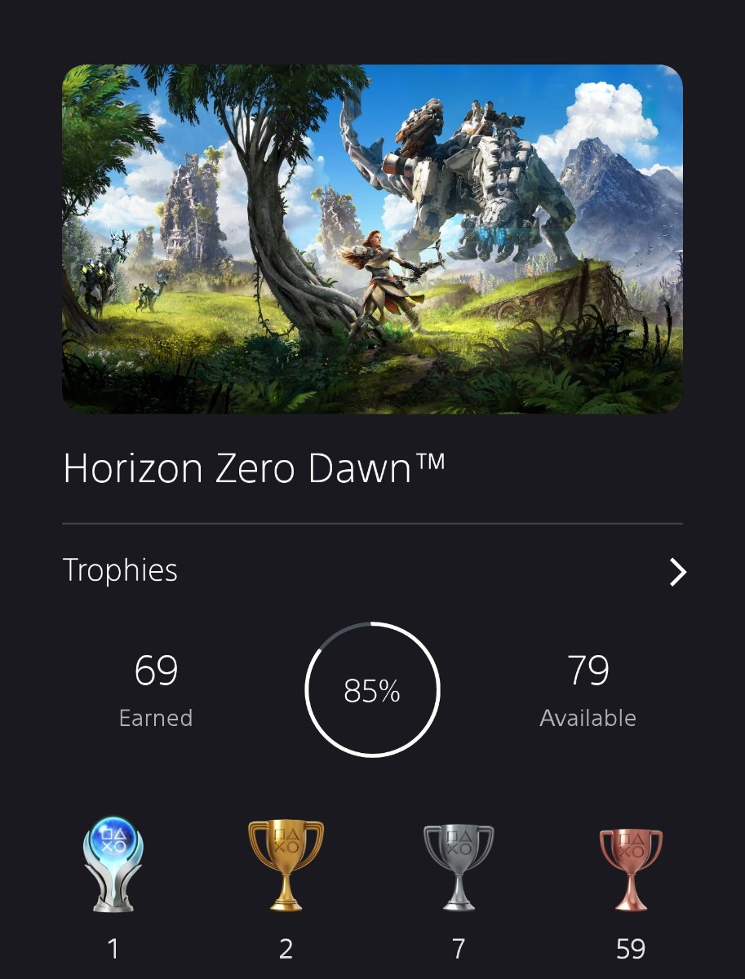Click the platinum trophy icon
This screenshot has height=979, width=745.
click(113, 864)
